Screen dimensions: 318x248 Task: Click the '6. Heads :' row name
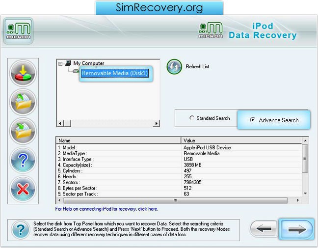[x=68, y=177]
